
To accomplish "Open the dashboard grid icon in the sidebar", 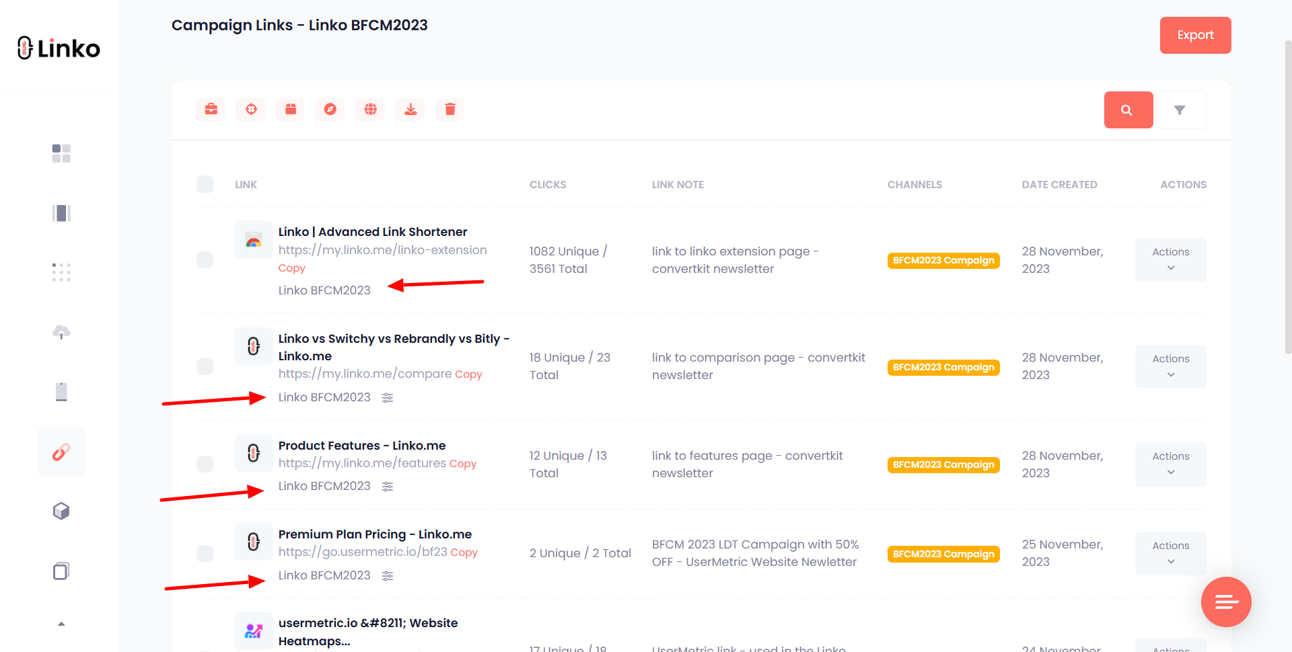I will [61, 153].
